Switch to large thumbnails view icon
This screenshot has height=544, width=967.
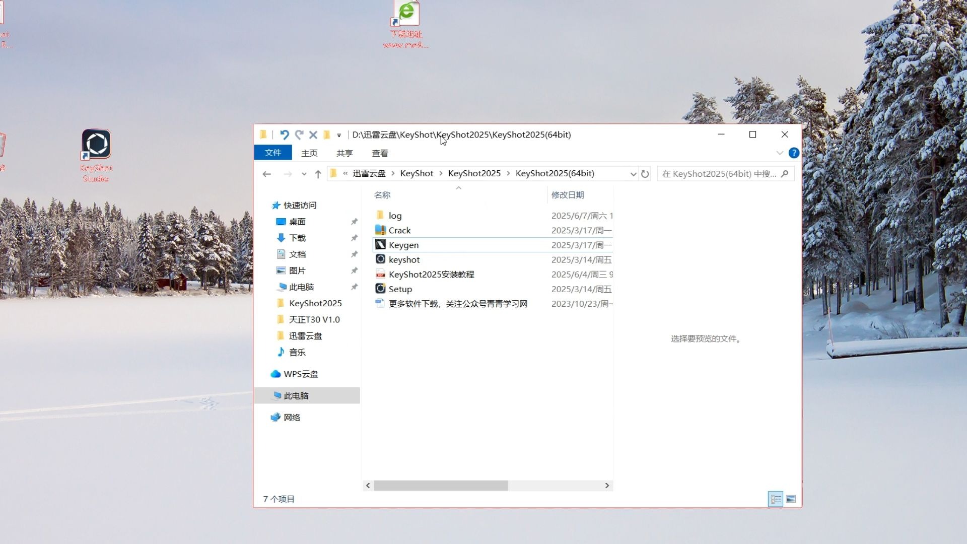(x=791, y=499)
